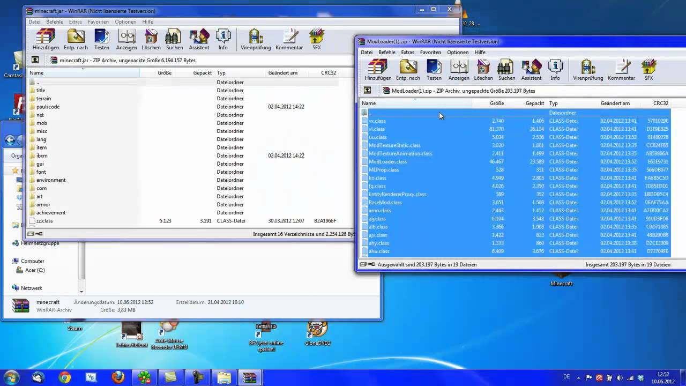Click Hinzufügen icon in minecraft.jar window
The height and width of the screenshot is (386, 686).
click(x=46, y=39)
